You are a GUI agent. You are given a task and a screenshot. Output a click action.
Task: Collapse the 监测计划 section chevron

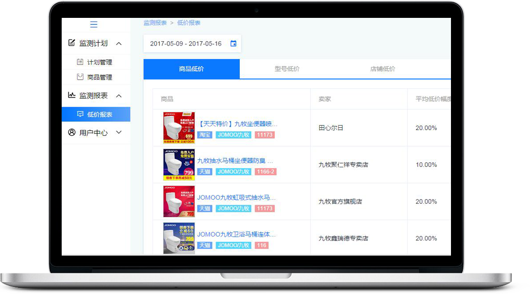click(x=119, y=43)
